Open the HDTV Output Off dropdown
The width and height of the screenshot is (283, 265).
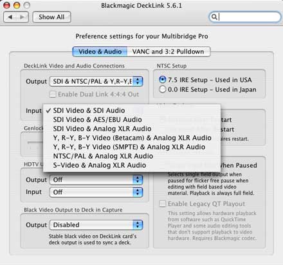(96, 179)
